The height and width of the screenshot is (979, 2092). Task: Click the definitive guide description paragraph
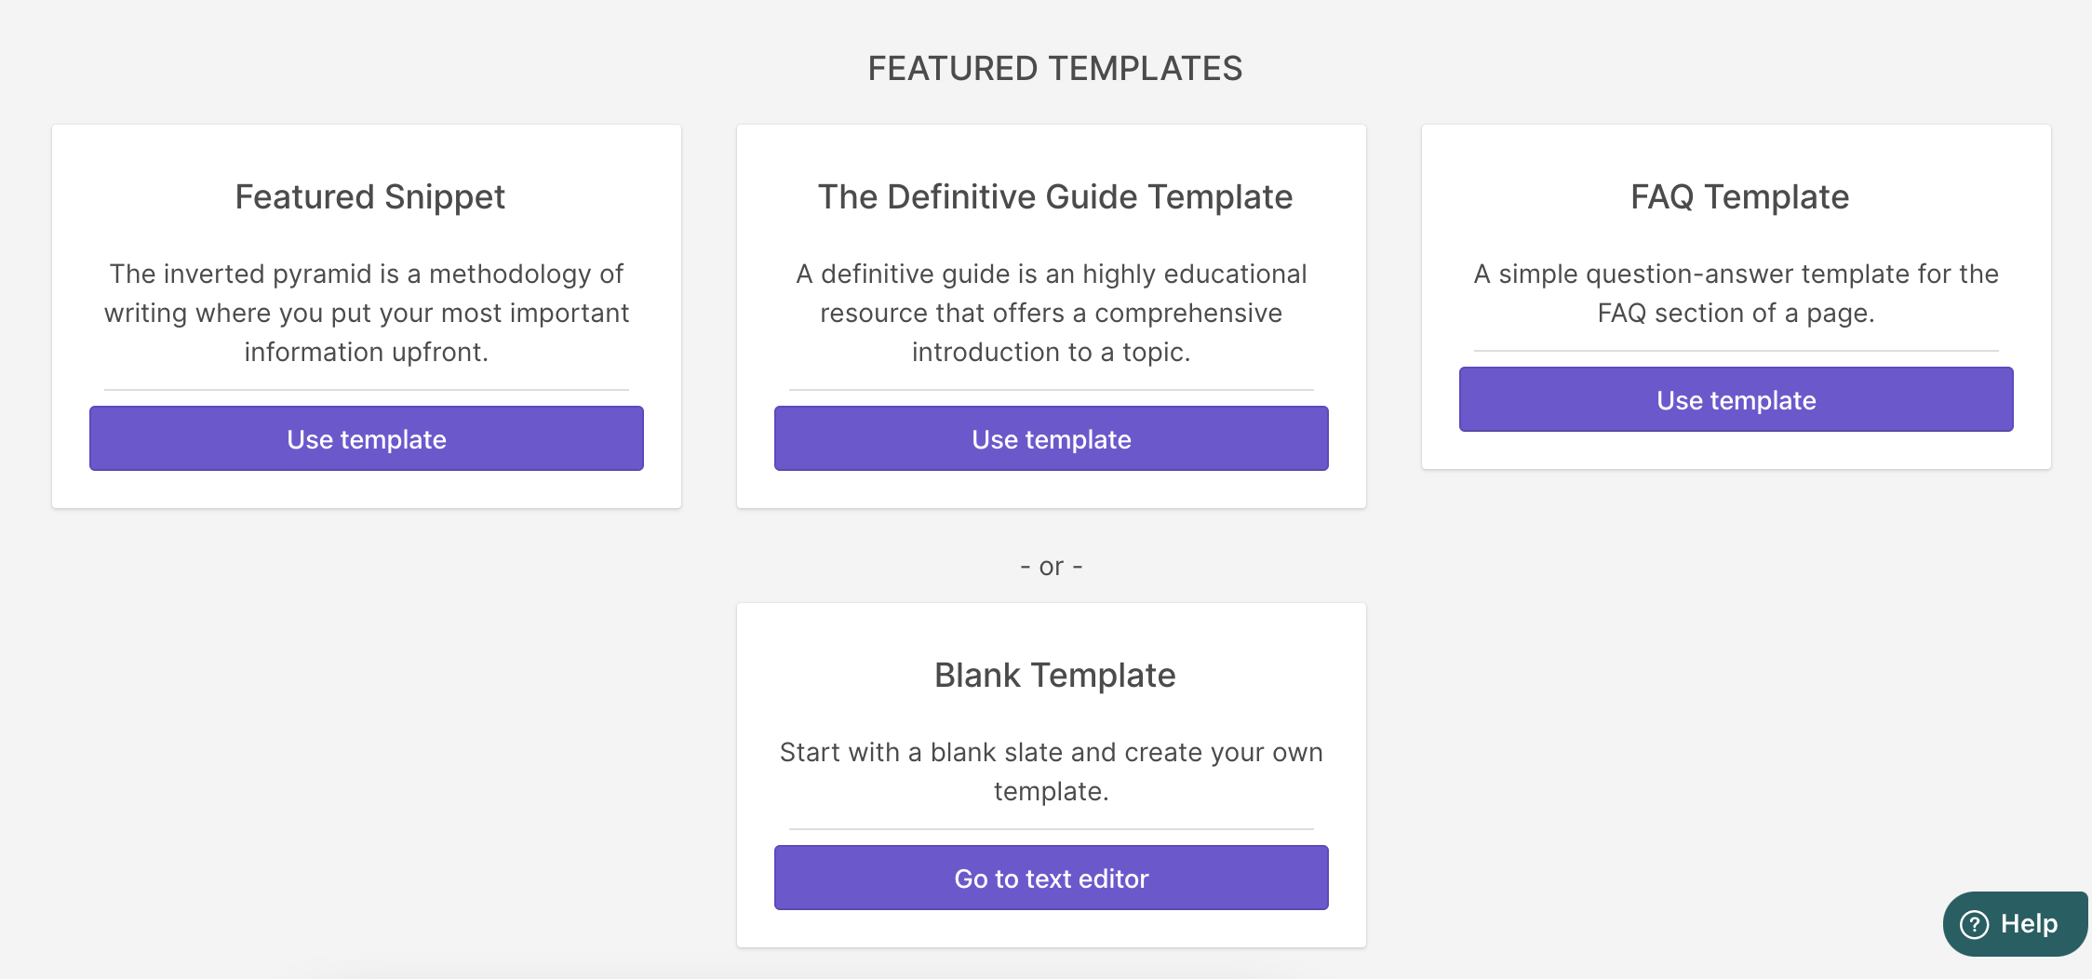tap(1052, 313)
